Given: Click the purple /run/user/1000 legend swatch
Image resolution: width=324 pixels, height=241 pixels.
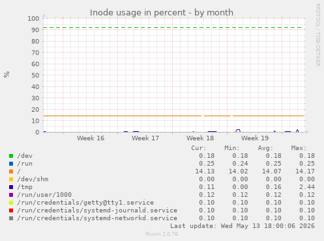Looking at the screenshot, I should 11,195.
